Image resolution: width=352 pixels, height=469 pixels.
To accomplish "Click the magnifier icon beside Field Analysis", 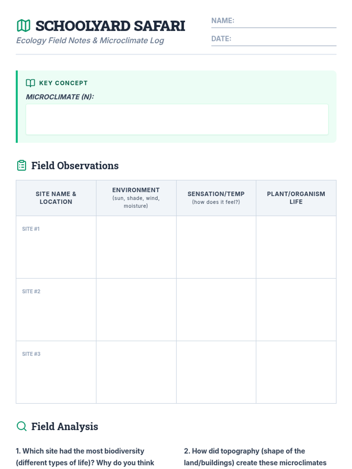I will coord(22,426).
